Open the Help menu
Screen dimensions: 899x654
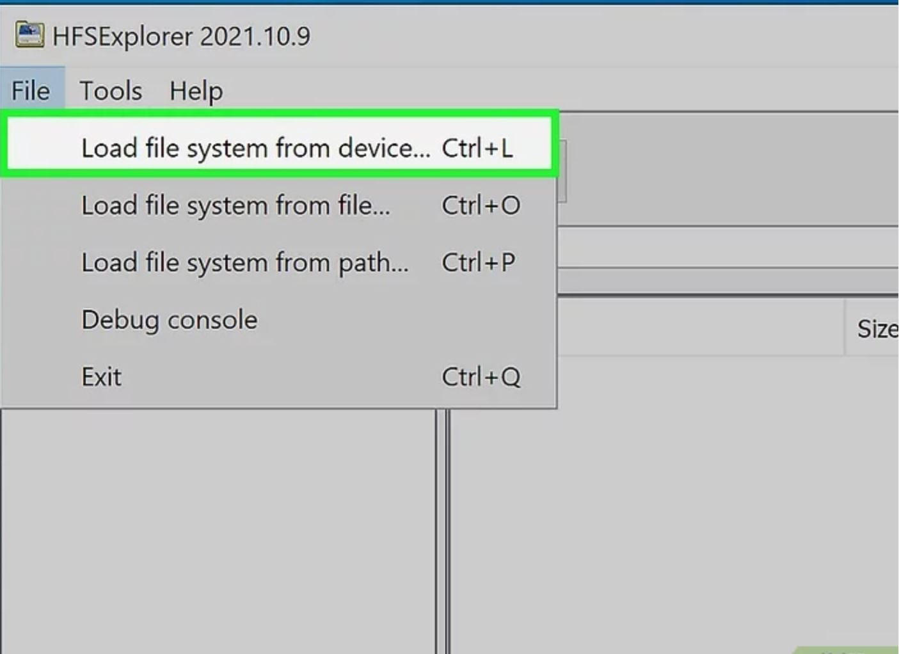196,91
